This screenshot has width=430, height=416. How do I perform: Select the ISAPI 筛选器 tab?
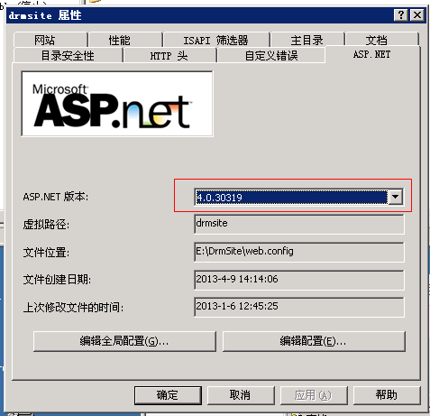point(216,40)
